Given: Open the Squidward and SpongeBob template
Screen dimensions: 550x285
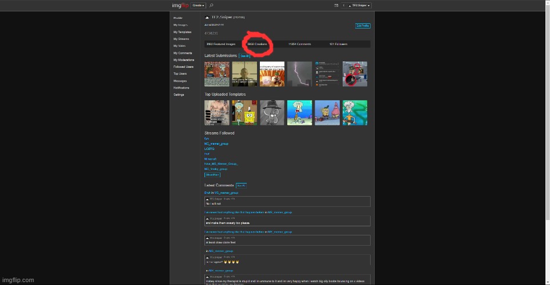Looking at the screenshot, I should click(244, 113).
